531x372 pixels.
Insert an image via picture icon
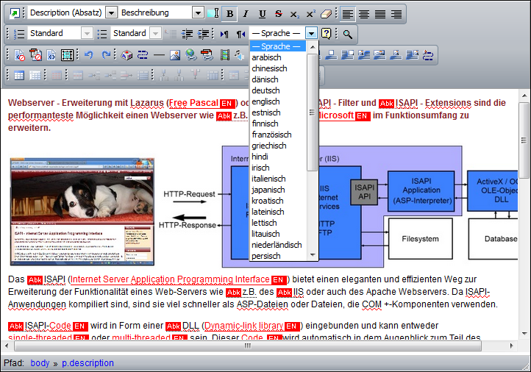[175, 55]
